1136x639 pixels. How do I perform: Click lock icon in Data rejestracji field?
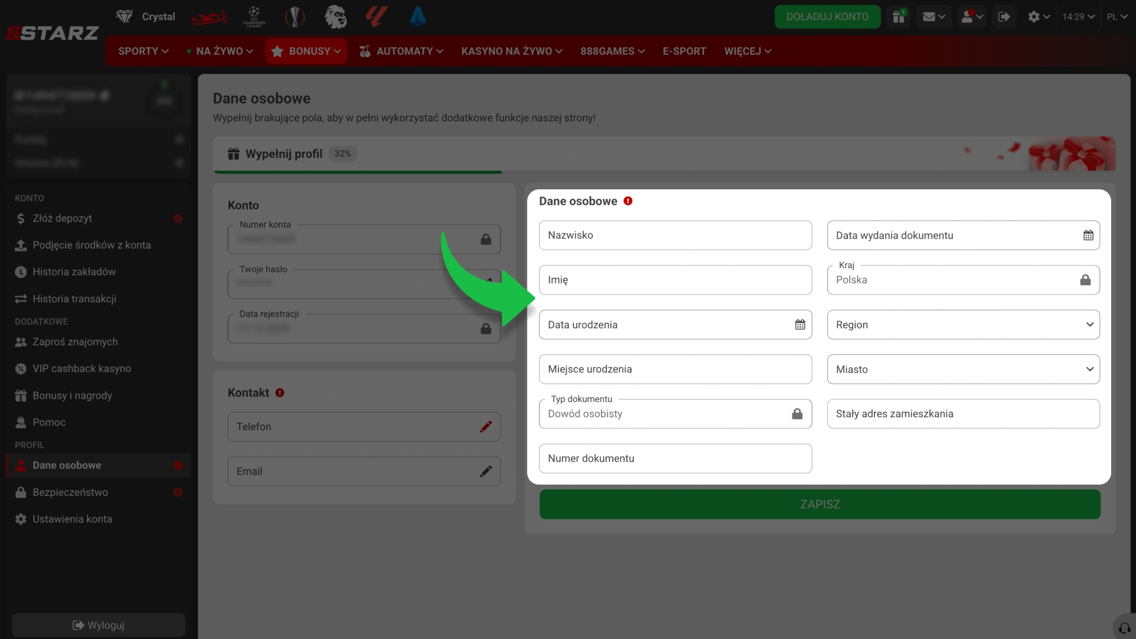(486, 328)
